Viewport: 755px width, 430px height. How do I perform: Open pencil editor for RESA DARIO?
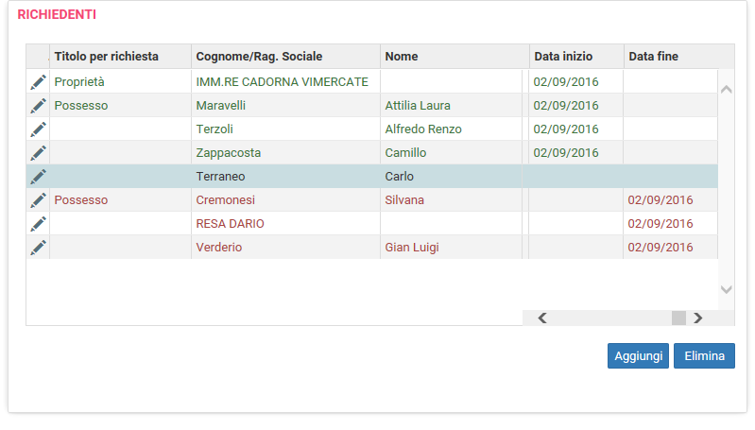38,223
